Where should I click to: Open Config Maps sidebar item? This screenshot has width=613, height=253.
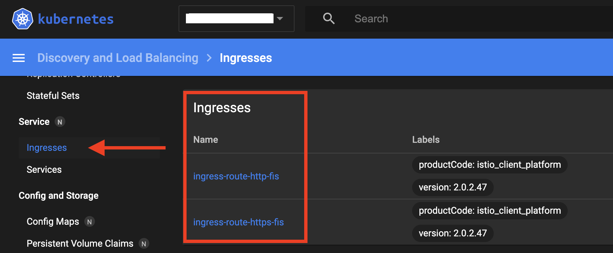[x=53, y=222]
